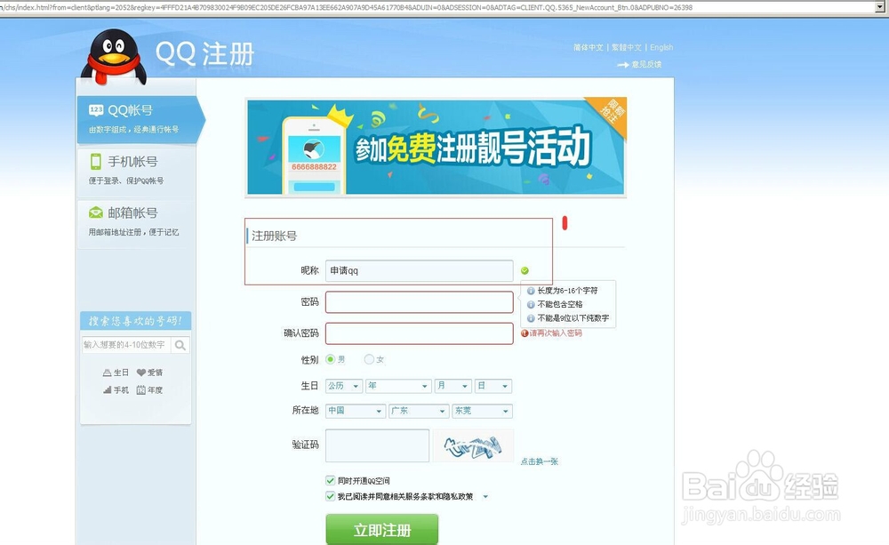Open the 月 birth month dropdown
The width and height of the screenshot is (889, 545).
click(453, 386)
